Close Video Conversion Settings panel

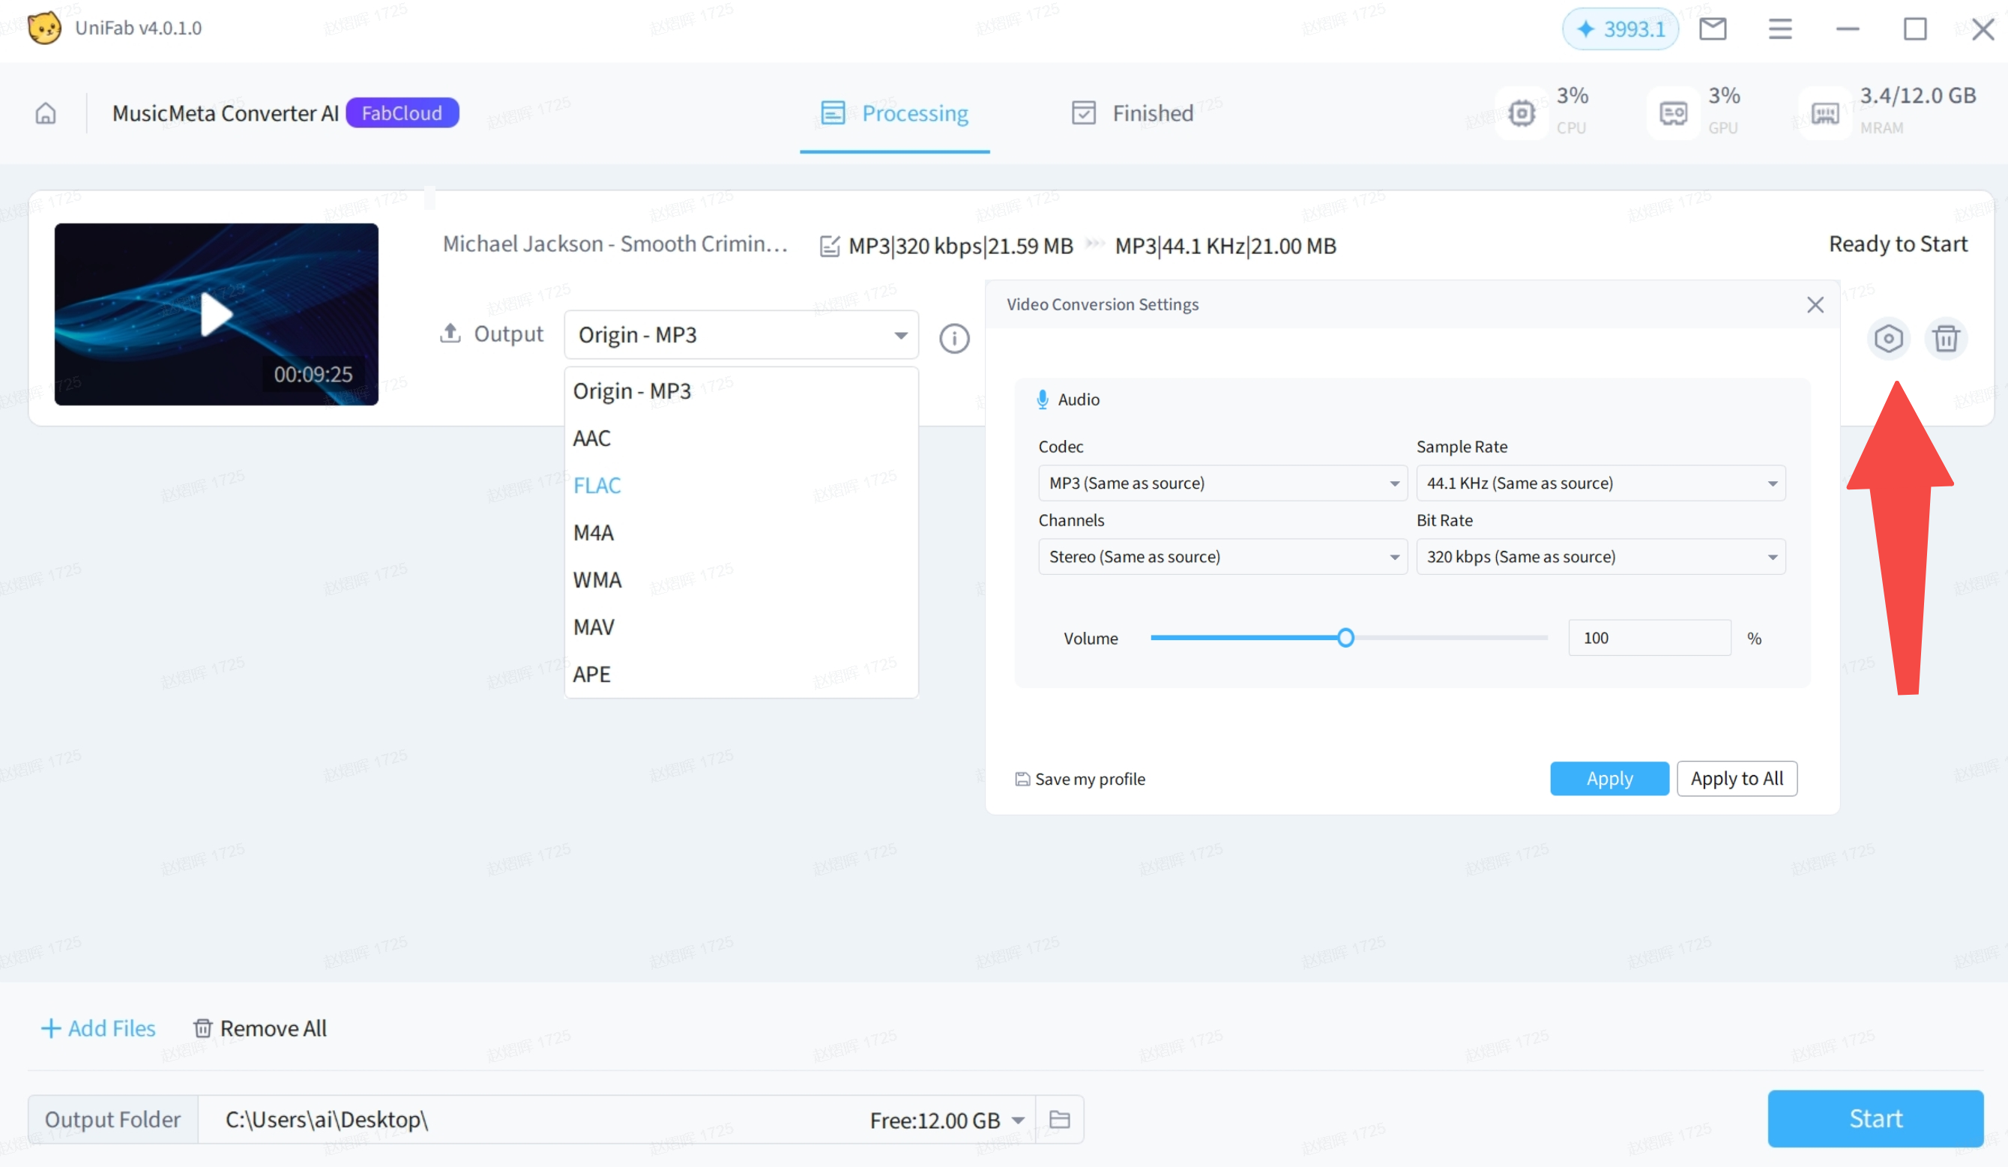click(x=1815, y=304)
